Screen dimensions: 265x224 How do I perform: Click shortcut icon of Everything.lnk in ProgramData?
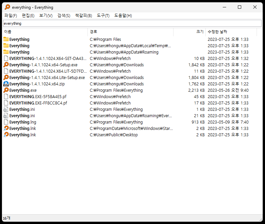(x=6, y=128)
